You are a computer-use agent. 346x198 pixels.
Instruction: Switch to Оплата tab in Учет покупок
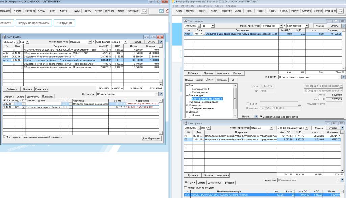199,80
